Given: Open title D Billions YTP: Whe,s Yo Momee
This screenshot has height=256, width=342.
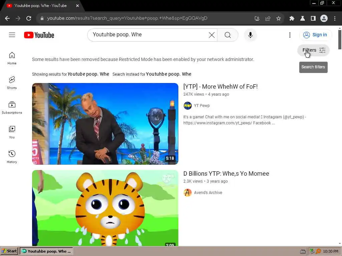Looking at the screenshot, I should (226, 173).
